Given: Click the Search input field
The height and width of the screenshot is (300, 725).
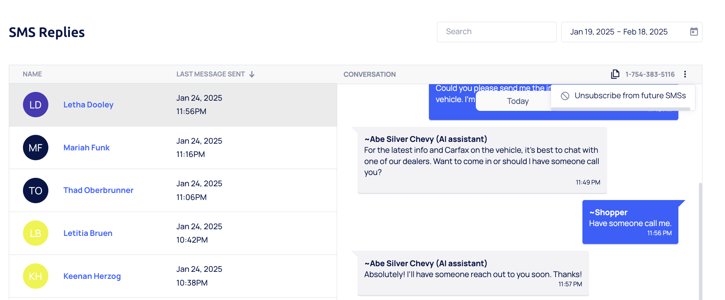Looking at the screenshot, I should 496,32.
